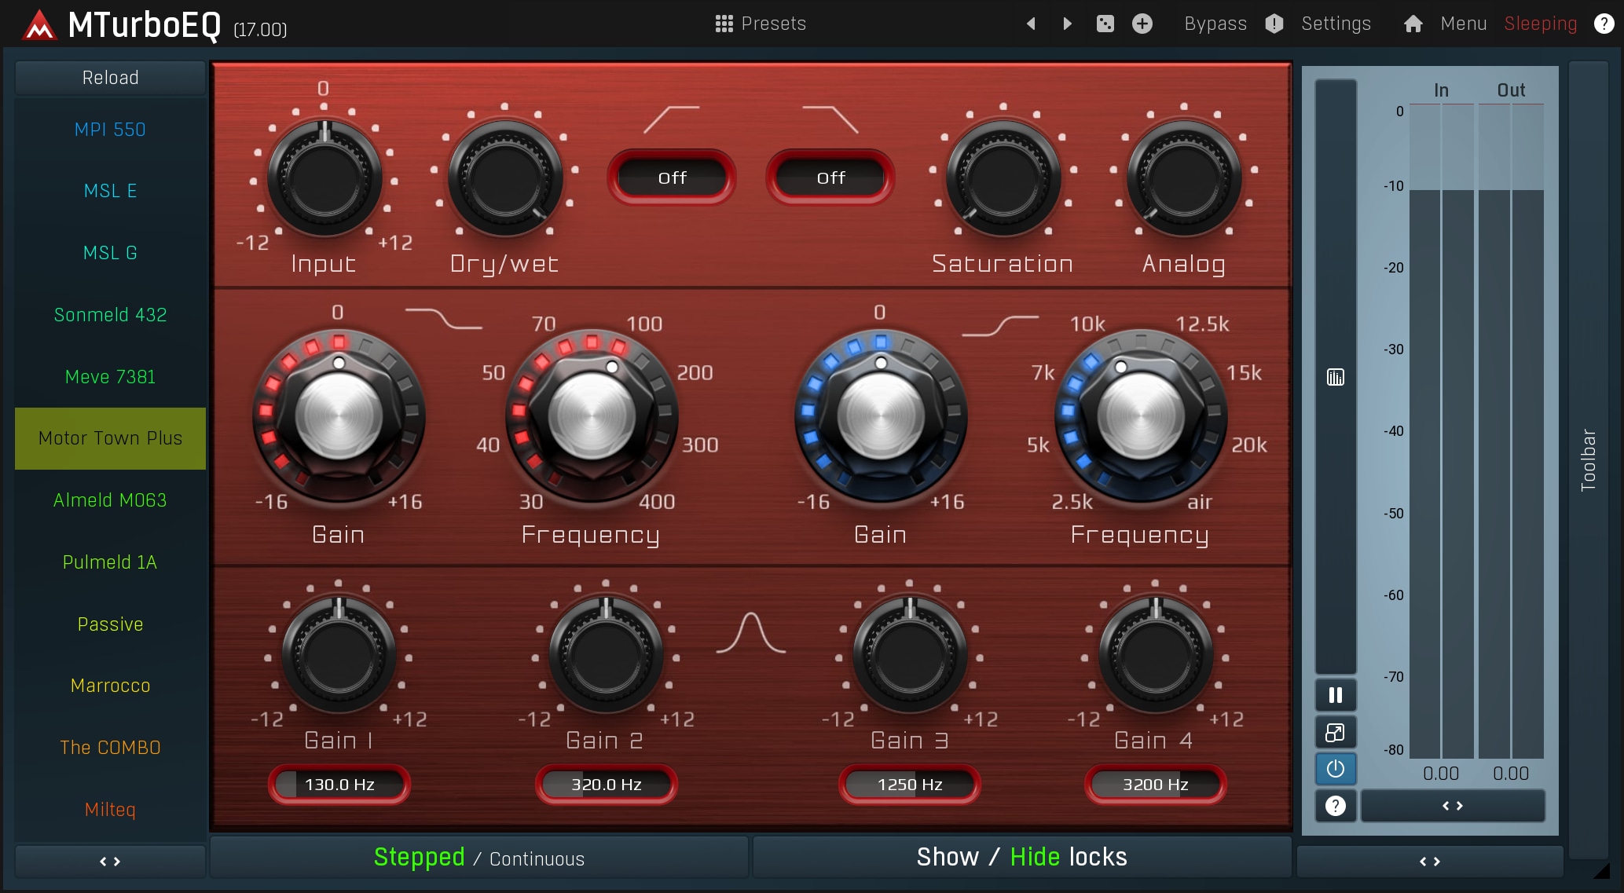Expand the meter panel width arrows
Screen dimensions: 1624x893
coord(1452,806)
